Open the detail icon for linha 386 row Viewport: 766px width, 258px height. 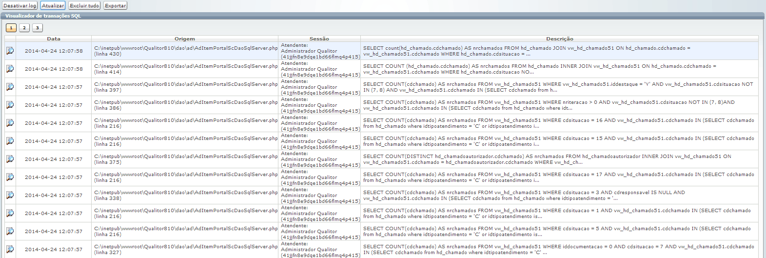(10, 105)
